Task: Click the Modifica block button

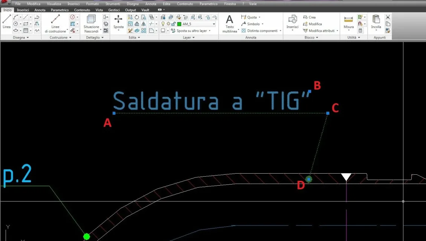Action: coord(312,24)
